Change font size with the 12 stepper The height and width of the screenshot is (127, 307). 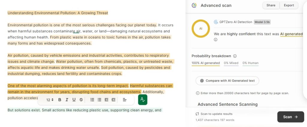(50, 100)
